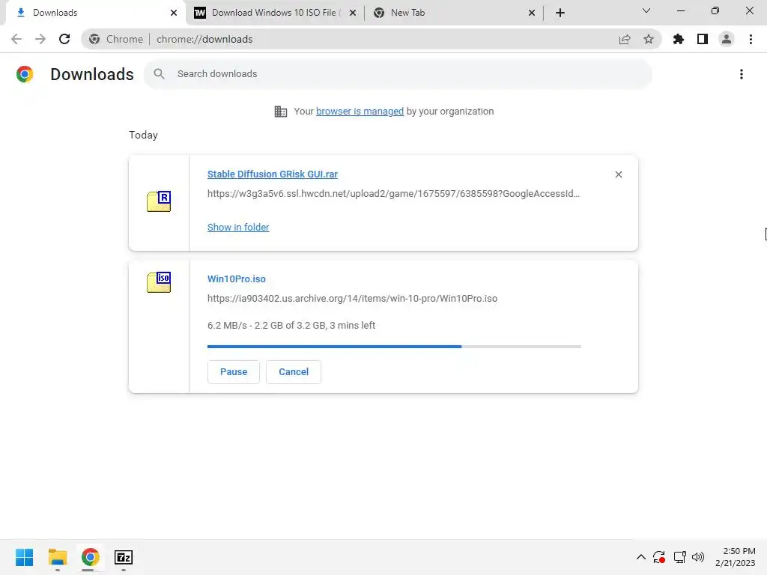Viewport: 767px width, 575px height.
Task: Open the new tab plus button
Action: click(x=560, y=13)
